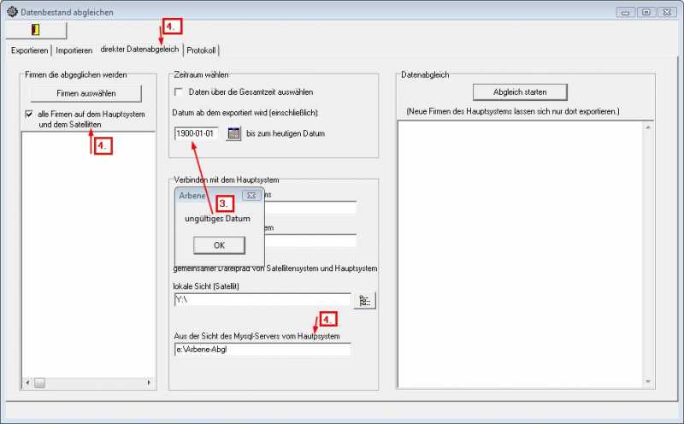The height and width of the screenshot is (424, 684).
Task: Select the Protokoll tab
Action: (202, 50)
